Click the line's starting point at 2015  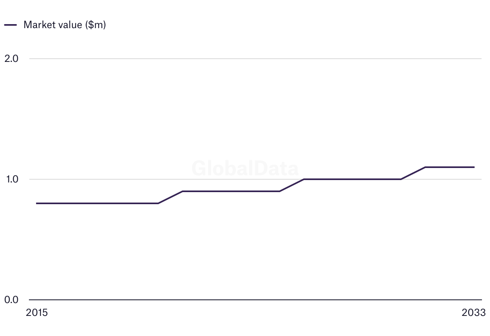37,203
